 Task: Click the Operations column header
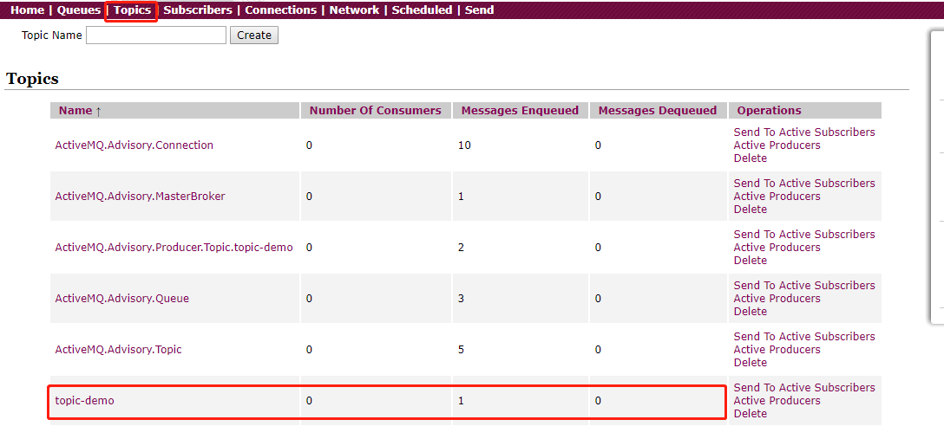[770, 111]
